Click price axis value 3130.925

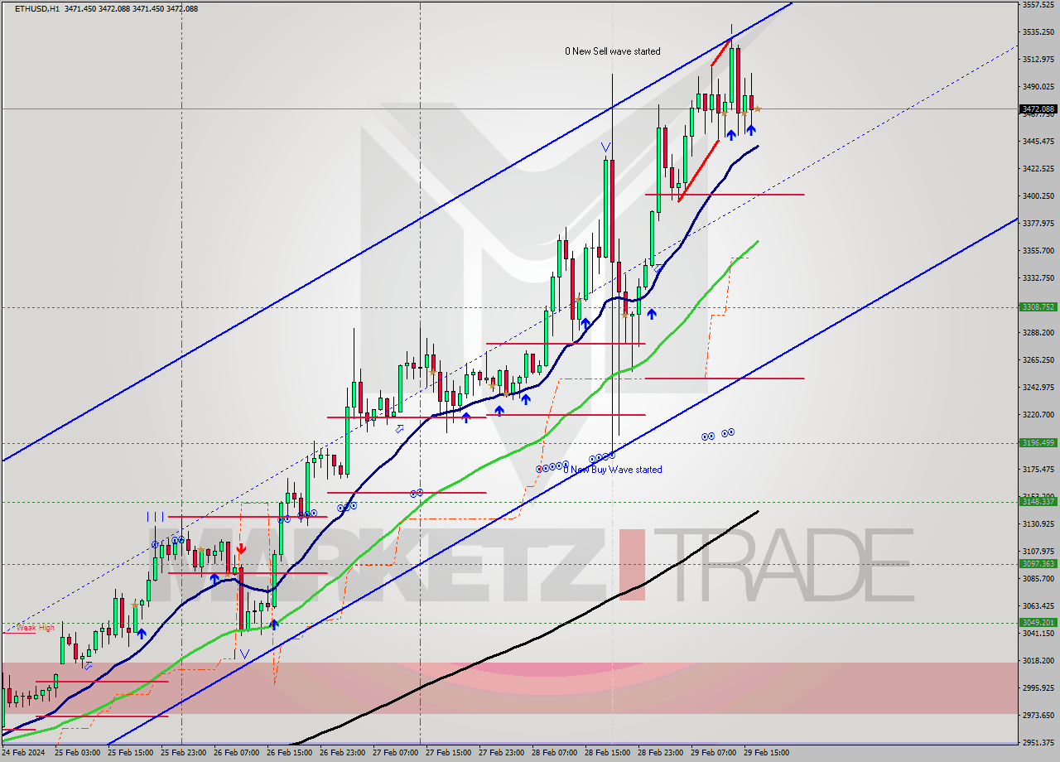click(x=1038, y=524)
